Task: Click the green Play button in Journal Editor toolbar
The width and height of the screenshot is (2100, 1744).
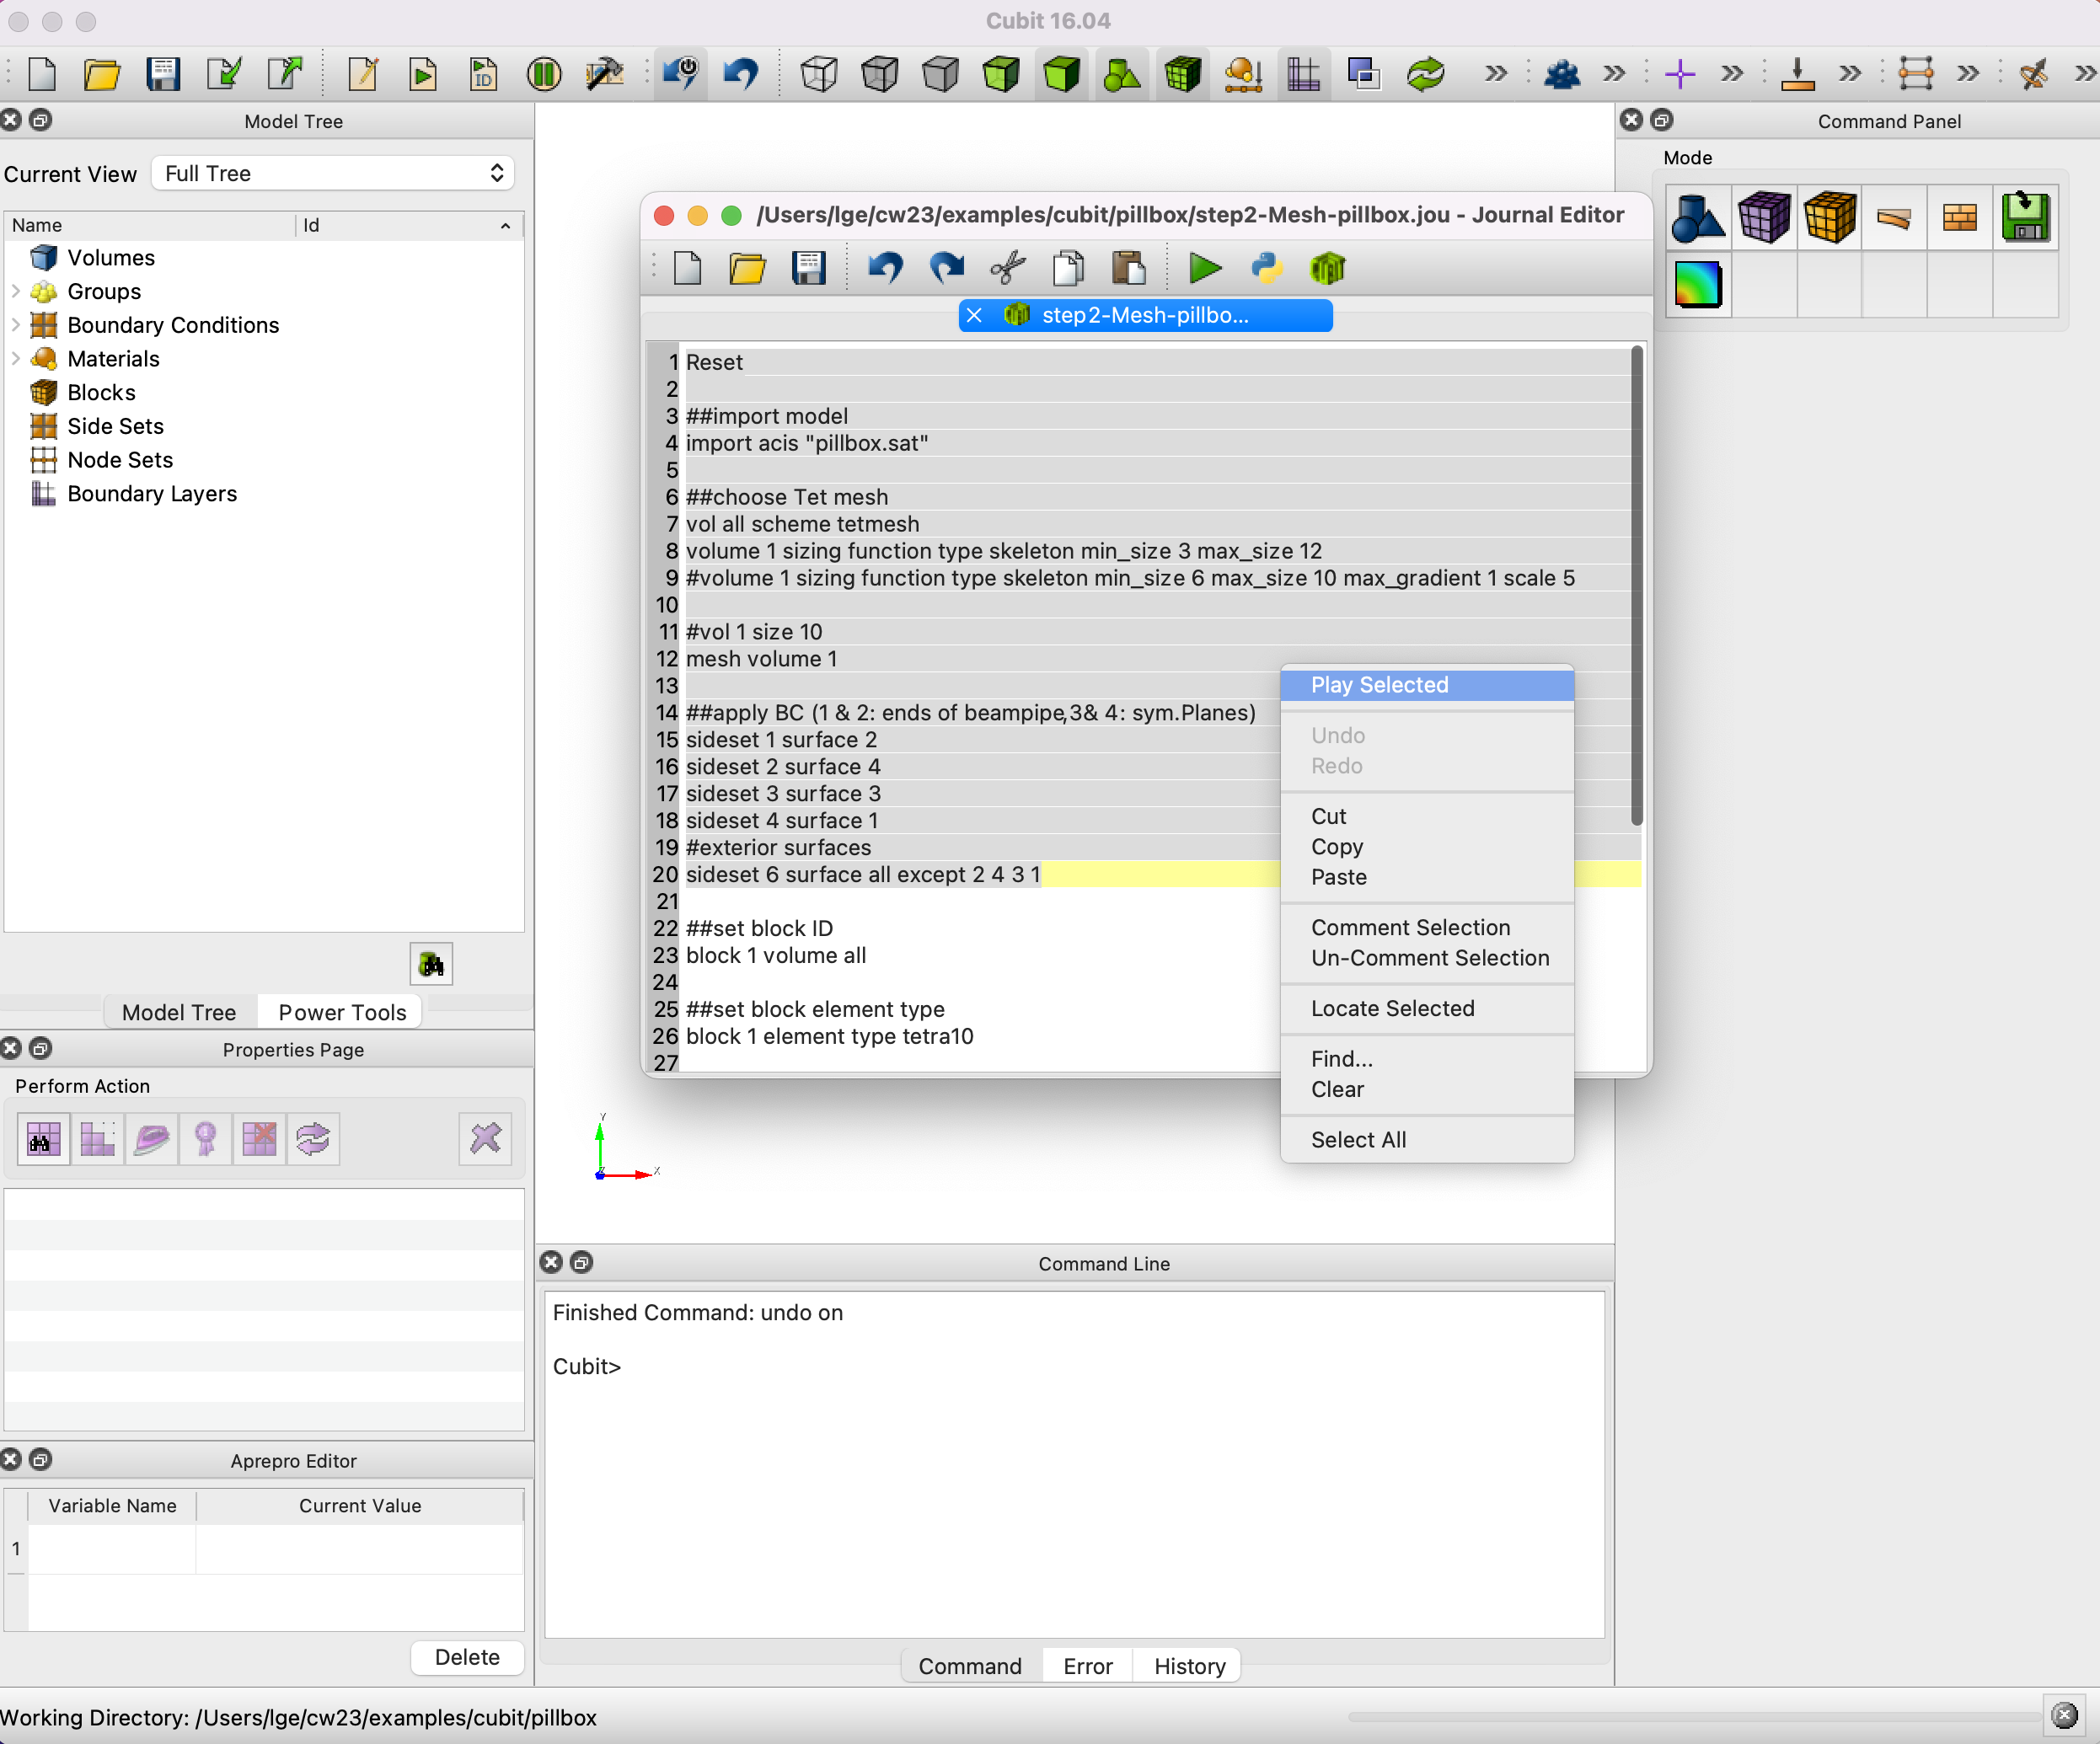Action: (1205, 268)
